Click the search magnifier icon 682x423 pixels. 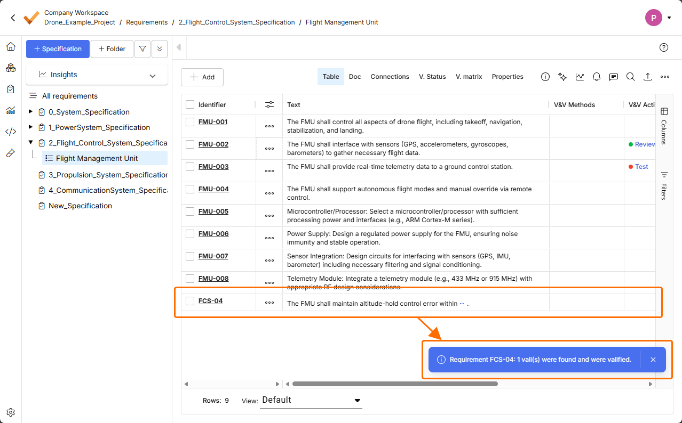(x=630, y=77)
